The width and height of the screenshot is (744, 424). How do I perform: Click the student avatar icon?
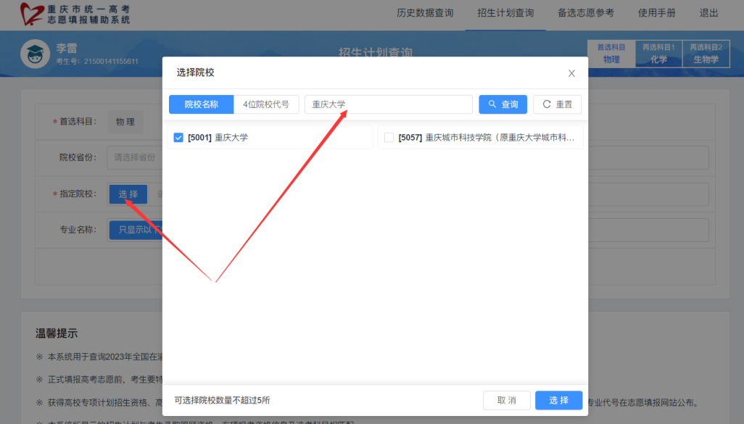pos(35,54)
